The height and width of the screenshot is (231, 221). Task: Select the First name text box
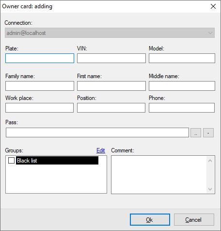[x=111, y=86]
